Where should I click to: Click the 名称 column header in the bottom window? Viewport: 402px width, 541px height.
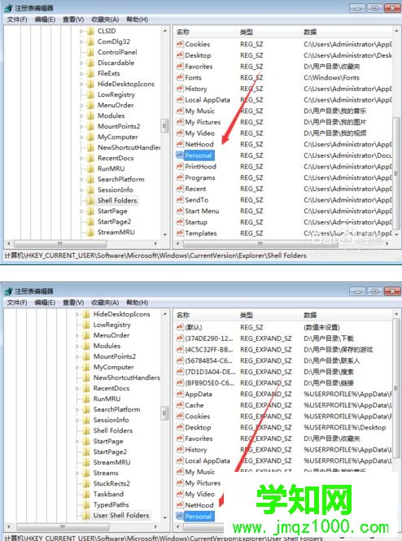point(183,315)
